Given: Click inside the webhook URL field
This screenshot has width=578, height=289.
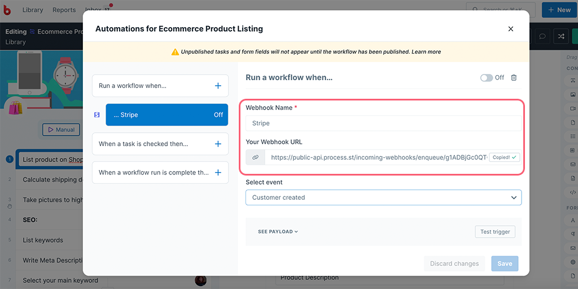Looking at the screenshot, I should [376, 157].
